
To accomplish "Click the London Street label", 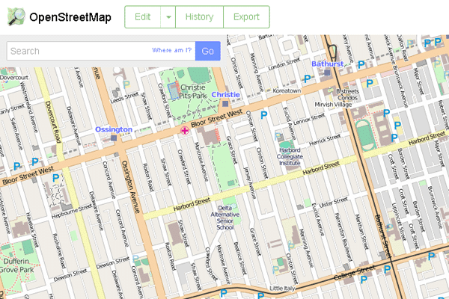I will [284, 64].
